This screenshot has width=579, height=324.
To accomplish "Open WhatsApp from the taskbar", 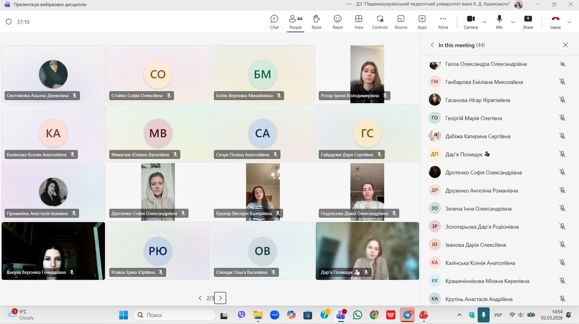I will [x=357, y=315].
